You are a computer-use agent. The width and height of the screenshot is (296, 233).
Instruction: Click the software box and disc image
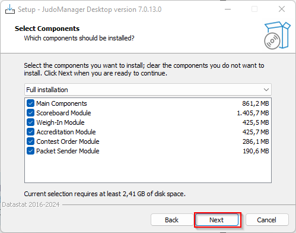277,35
